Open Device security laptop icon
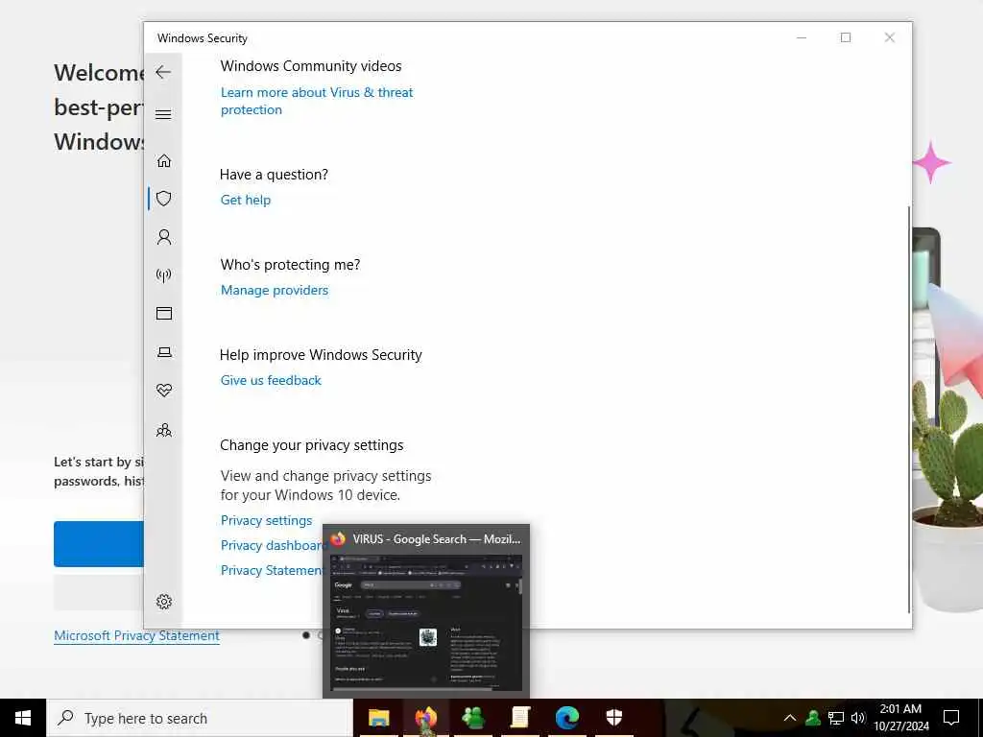This screenshot has height=737, width=983. [x=163, y=352]
